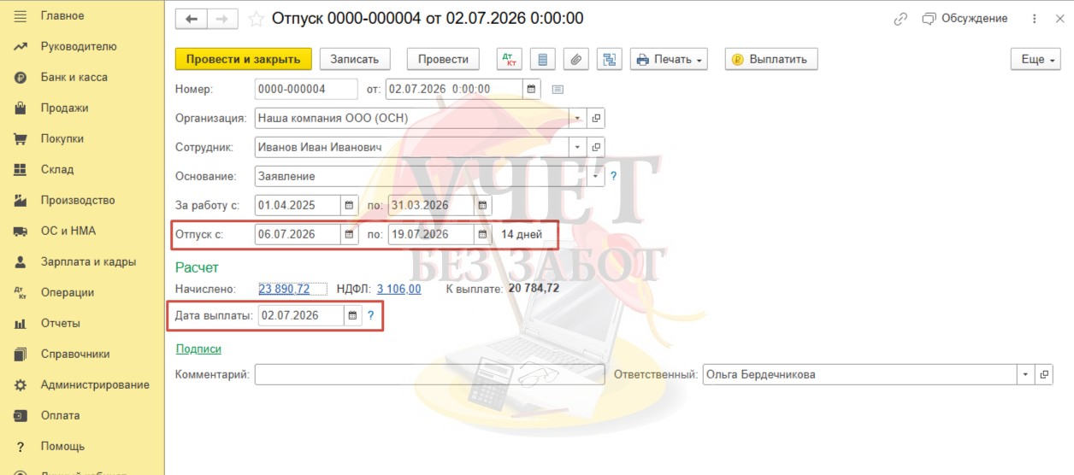
Task: Click the Оплата wallet icon
Action: tap(21, 416)
